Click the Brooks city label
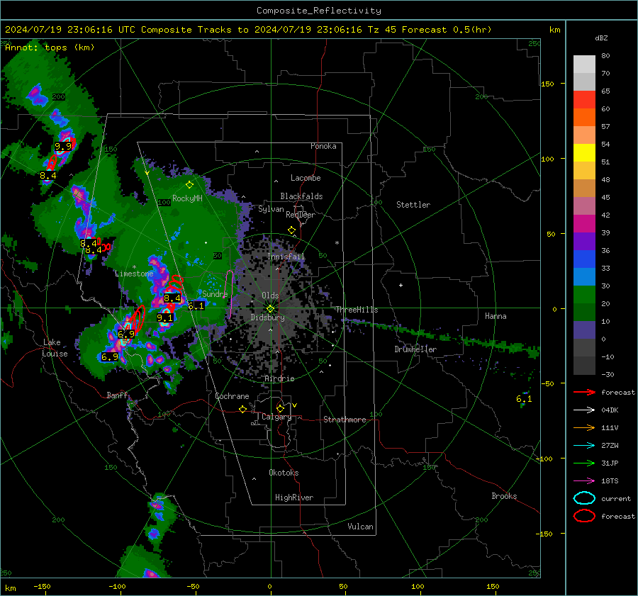This screenshot has height=596, width=638. point(504,496)
